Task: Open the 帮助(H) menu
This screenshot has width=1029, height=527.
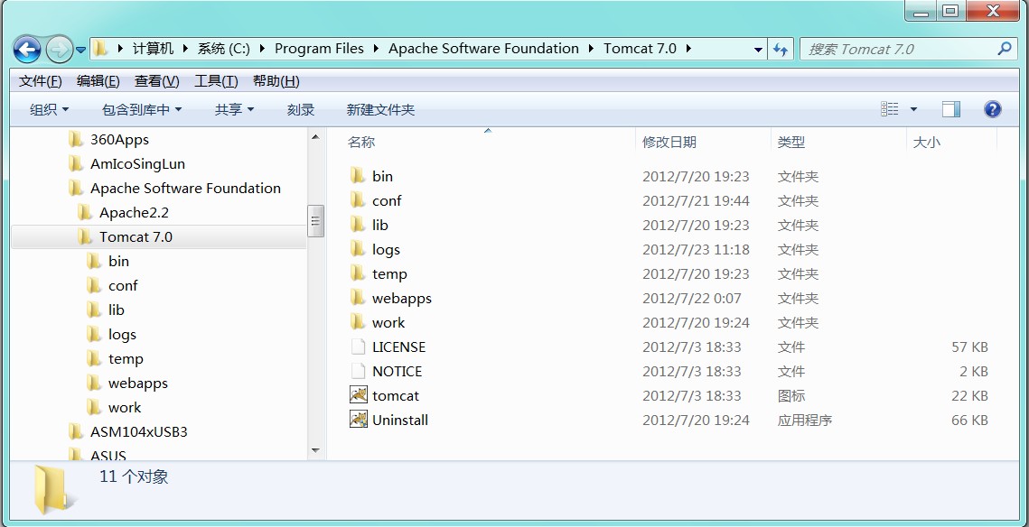Action: [276, 81]
